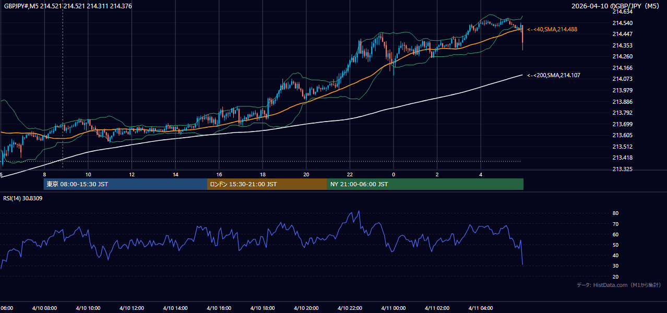
Task: Click the '4/10 08:00' time axis label
Action: click(x=44, y=308)
